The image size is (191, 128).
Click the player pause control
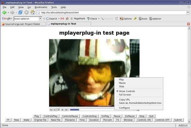(x=59, y=110)
